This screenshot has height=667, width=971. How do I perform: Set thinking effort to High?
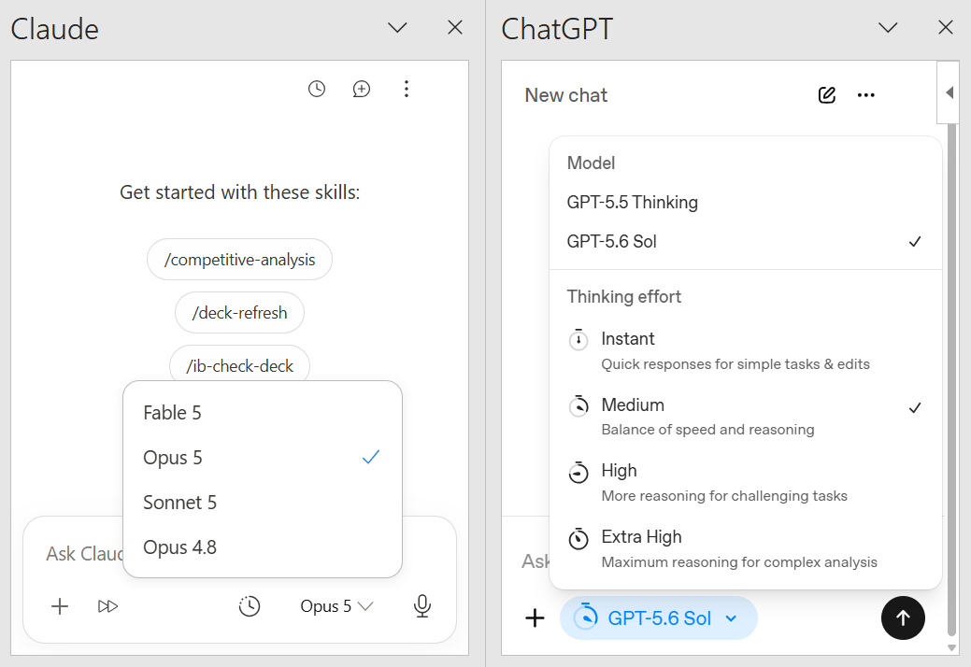tap(745, 483)
